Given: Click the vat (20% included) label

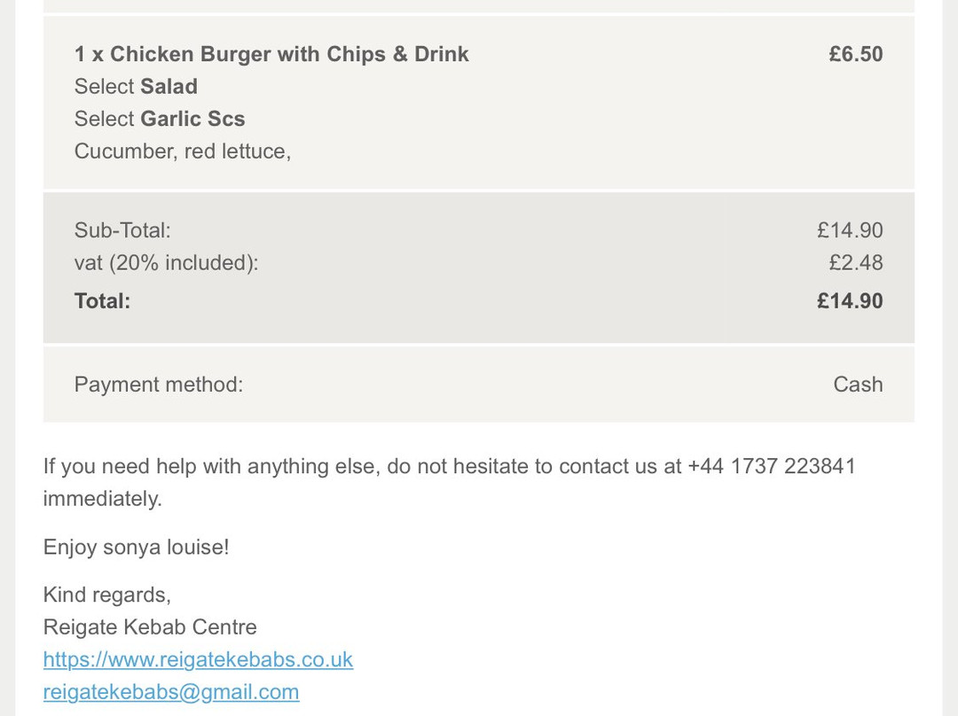Looking at the screenshot, I should (166, 263).
